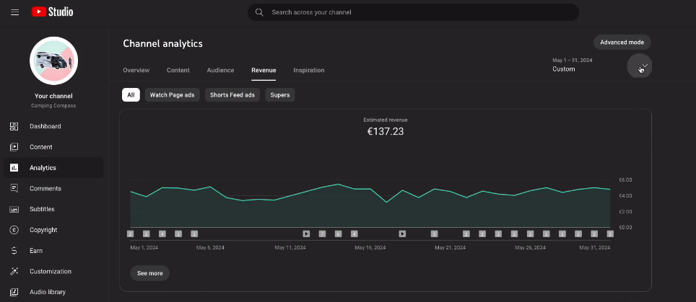This screenshot has height=302, width=696.
Task: Click the May 11, 2024 date label
Action: (290, 247)
